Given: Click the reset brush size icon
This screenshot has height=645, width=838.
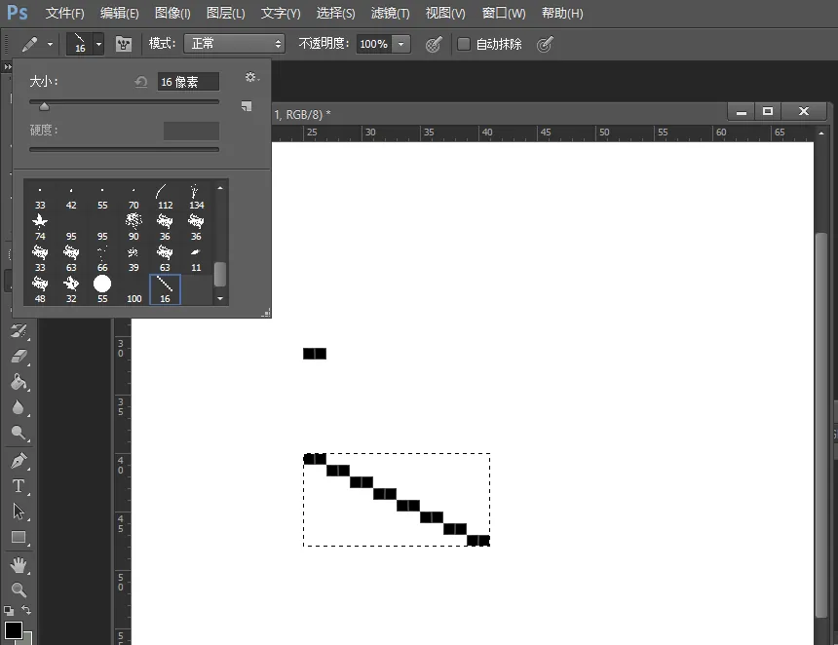Looking at the screenshot, I should click(x=141, y=82).
